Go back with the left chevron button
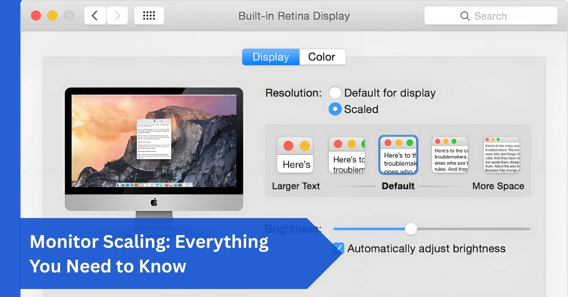 [x=95, y=16]
